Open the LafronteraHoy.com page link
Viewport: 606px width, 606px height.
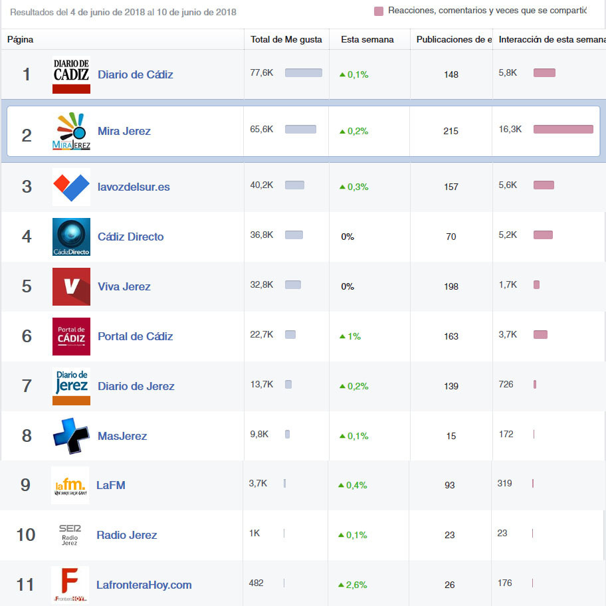point(144,585)
